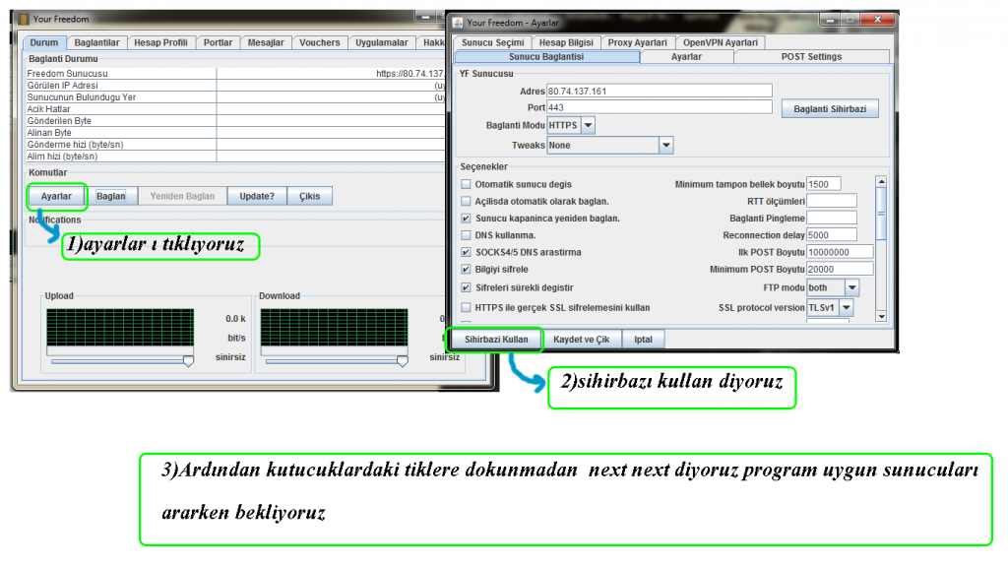Expand the Tweaks None dropdown
The image size is (1008, 566).
[666, 146]
